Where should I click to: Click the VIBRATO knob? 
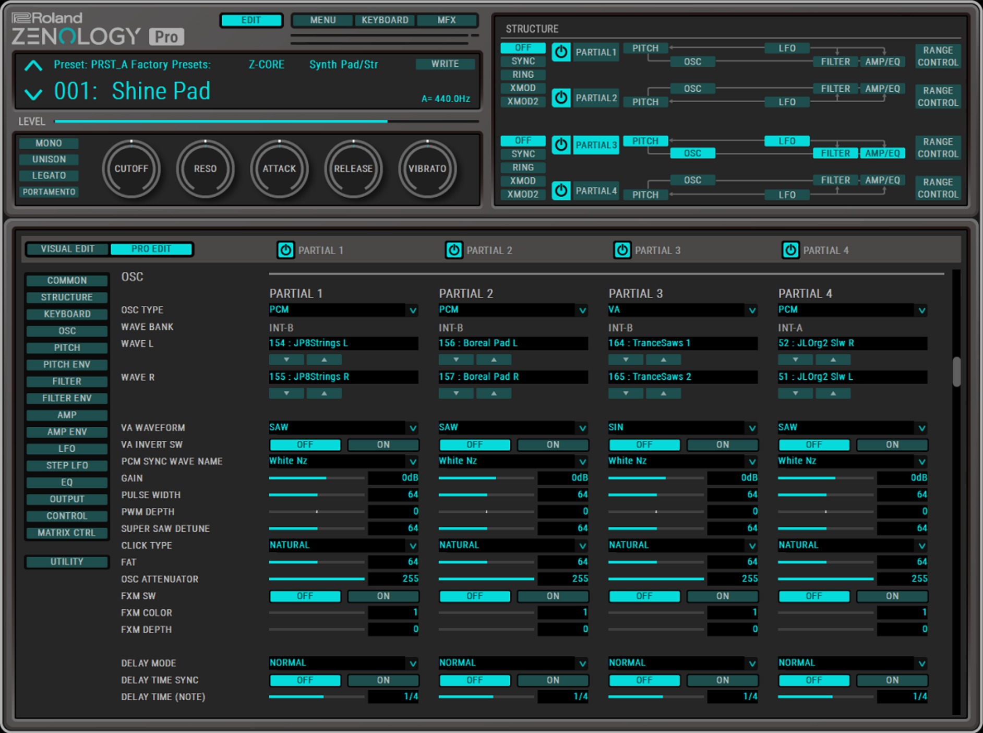pos(427,169)
